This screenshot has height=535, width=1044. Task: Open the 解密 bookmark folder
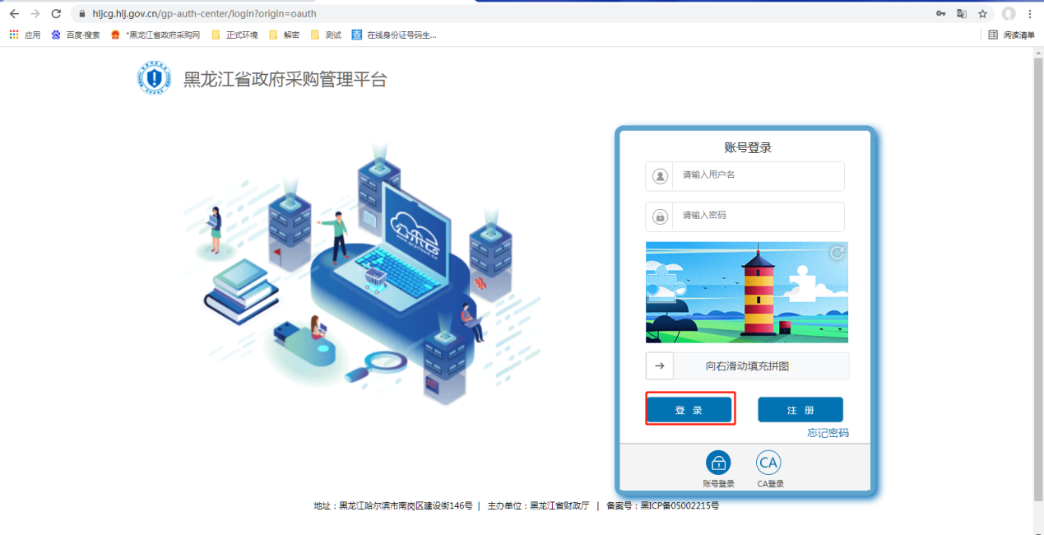coord(284,35)
